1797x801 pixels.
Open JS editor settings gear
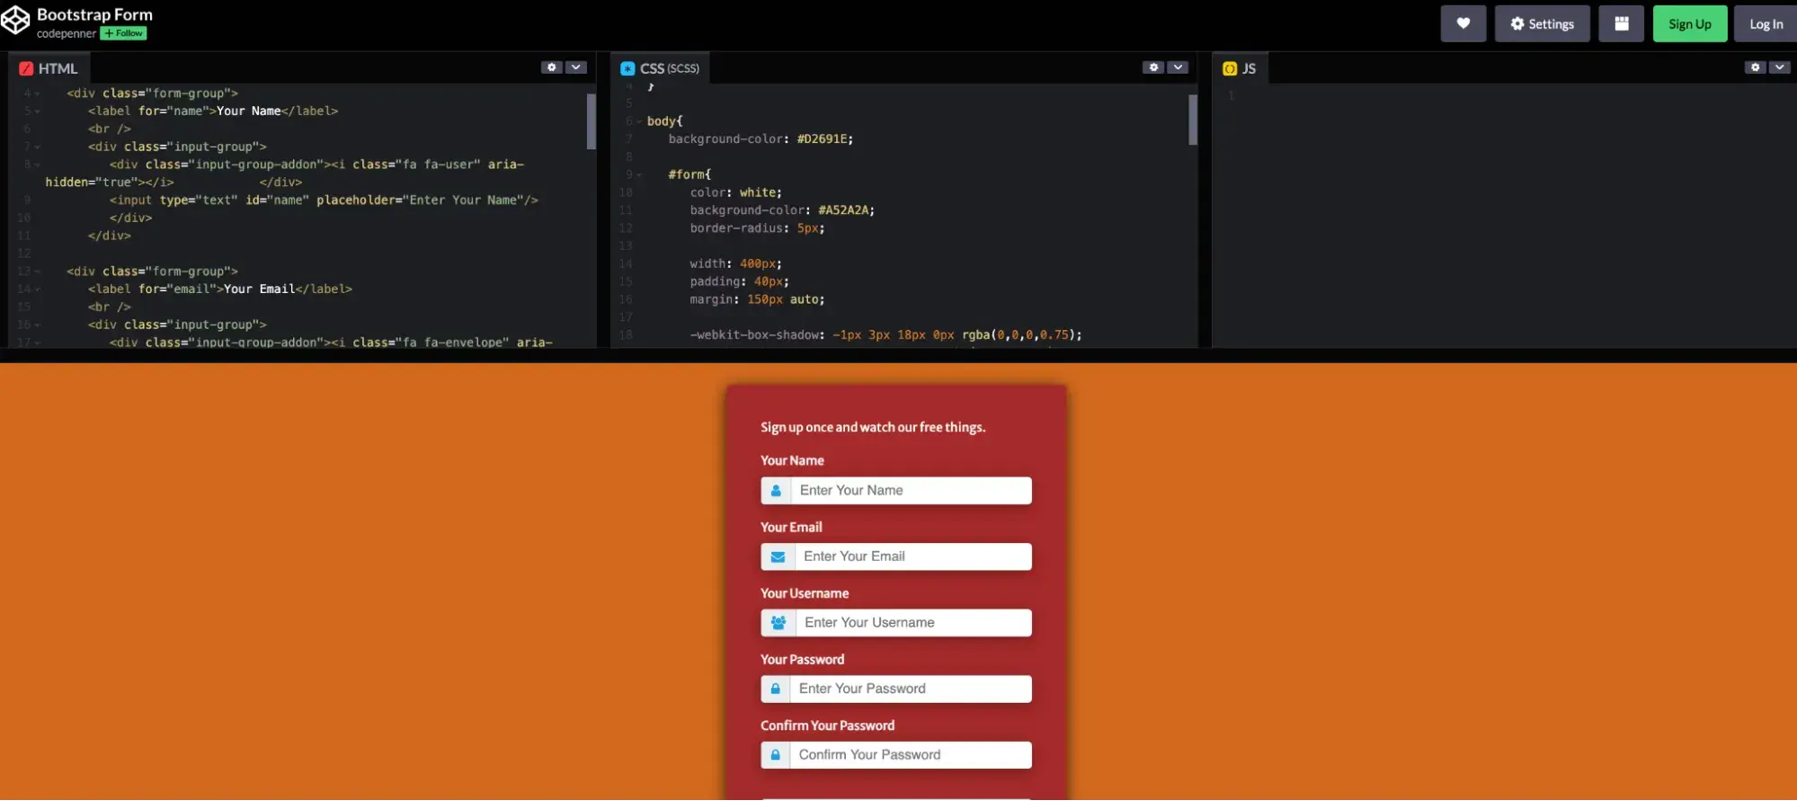point(1755,67)
